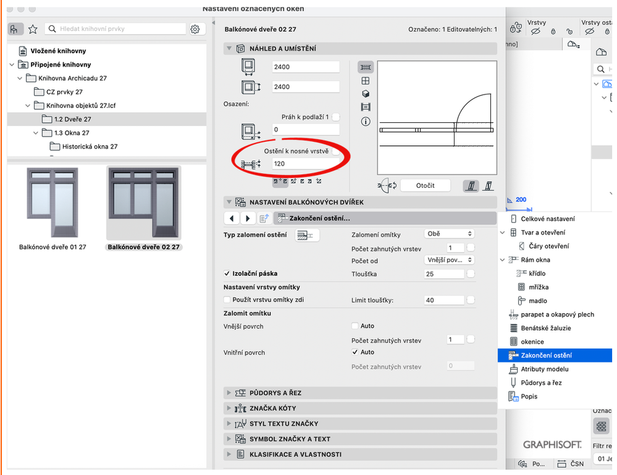This screenshot has height=475, width=617.
Task: Click the Otočit button
Action: pyautogui.click(x=425, y=185)
